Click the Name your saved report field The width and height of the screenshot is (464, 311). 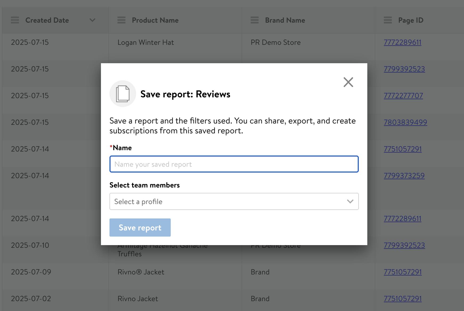[x=234, y=164]
